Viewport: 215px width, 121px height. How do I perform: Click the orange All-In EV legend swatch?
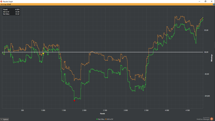[106, 119]
